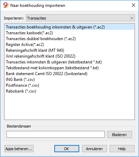Close the import dialog window
The image size is (139, 157).
coord(134,5)
